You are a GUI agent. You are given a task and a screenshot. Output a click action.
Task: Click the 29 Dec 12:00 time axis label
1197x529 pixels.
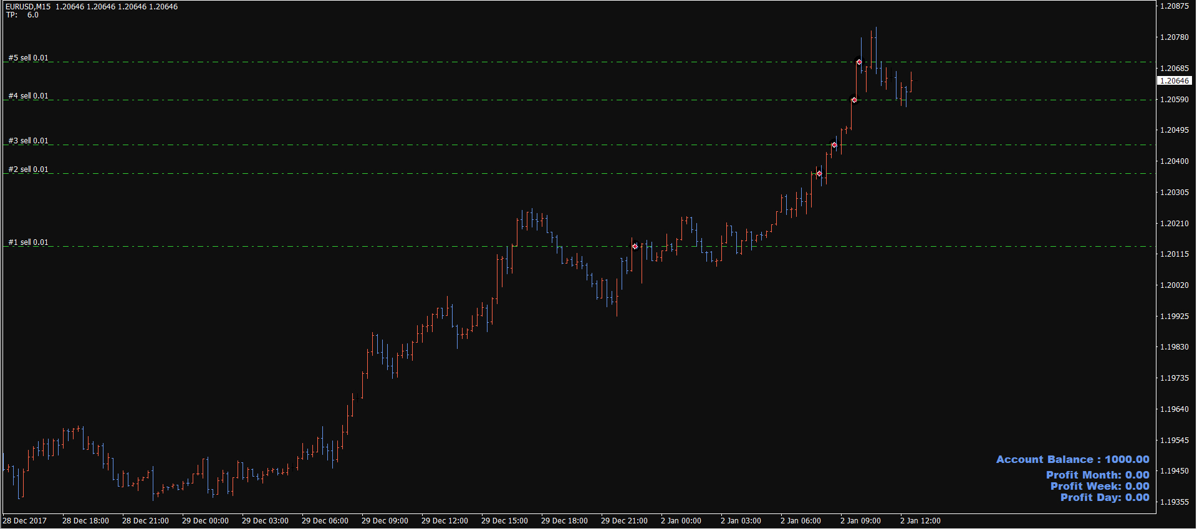(445, 521)
